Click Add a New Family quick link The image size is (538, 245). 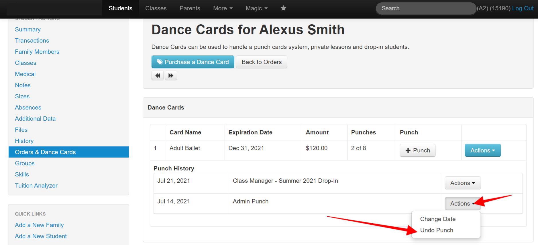[x=39, y=225]
